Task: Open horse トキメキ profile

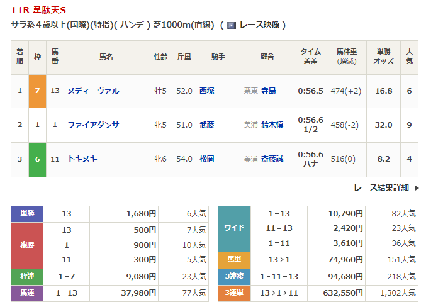Action: click(x=82, y=159)
